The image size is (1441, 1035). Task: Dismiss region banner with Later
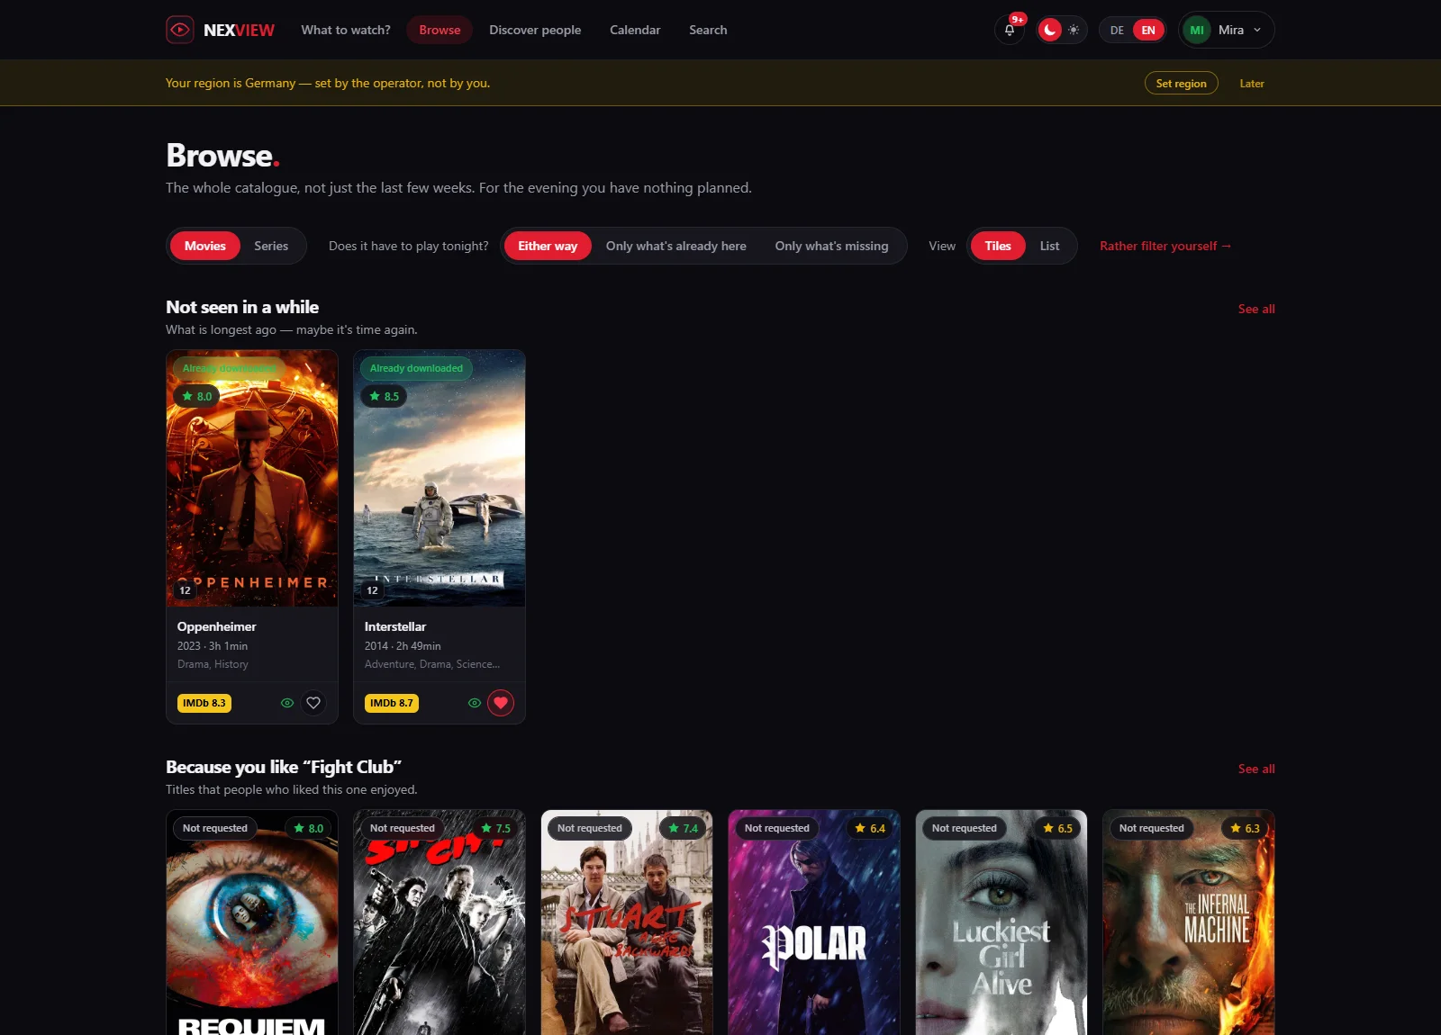1252,83
